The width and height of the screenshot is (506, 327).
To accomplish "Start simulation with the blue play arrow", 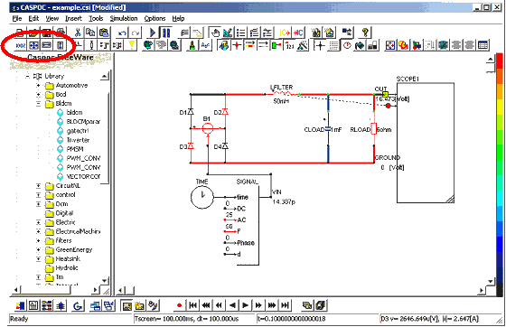I will (x=153, y=33).
